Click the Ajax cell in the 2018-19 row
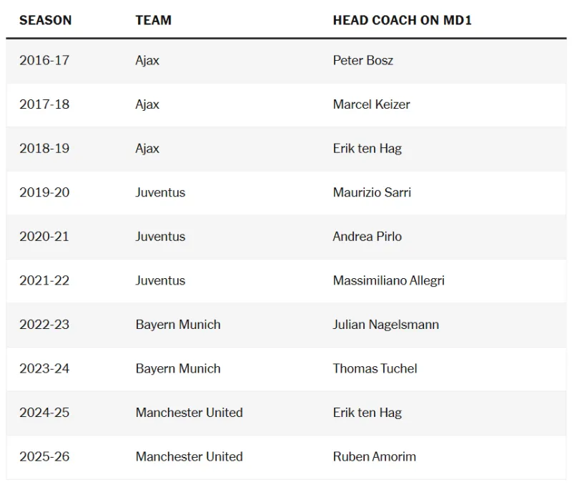The width and height of the screenshot is (572, 487). pos(147,149)
